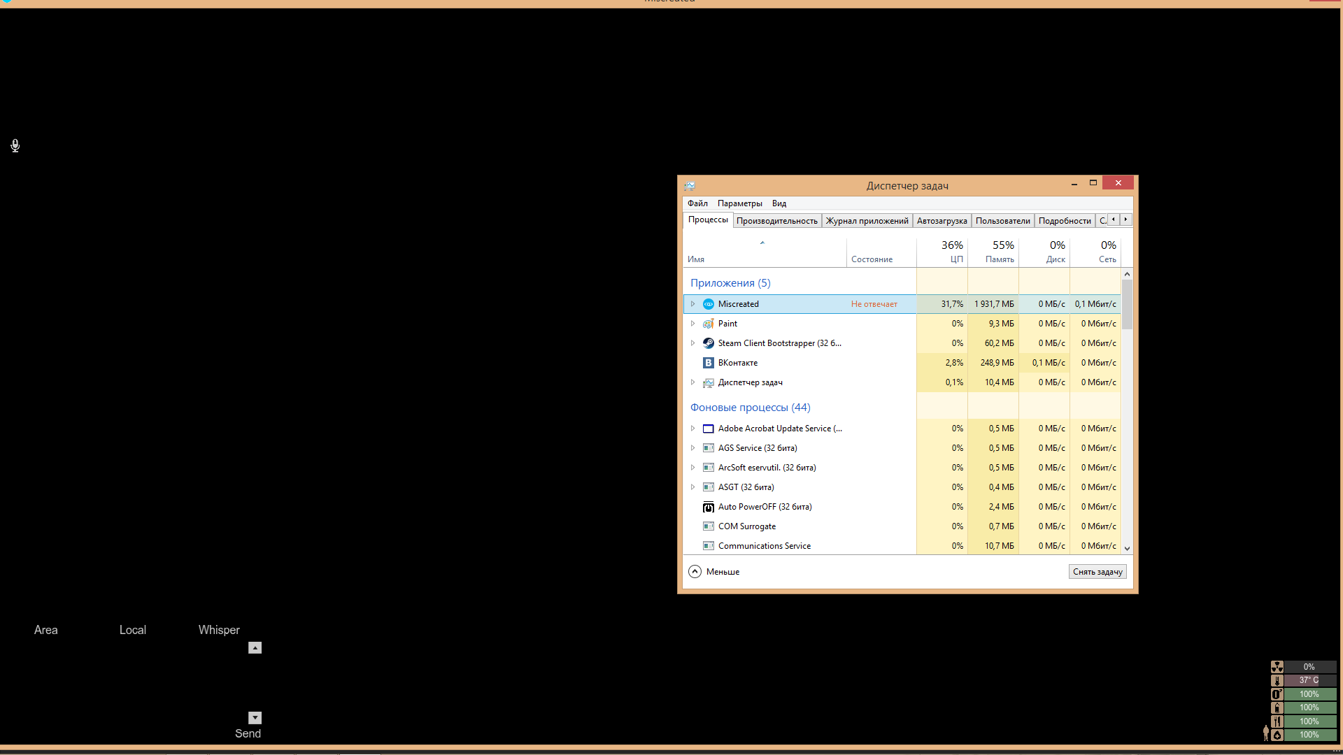Sort by the Память column header

[993, 252]
